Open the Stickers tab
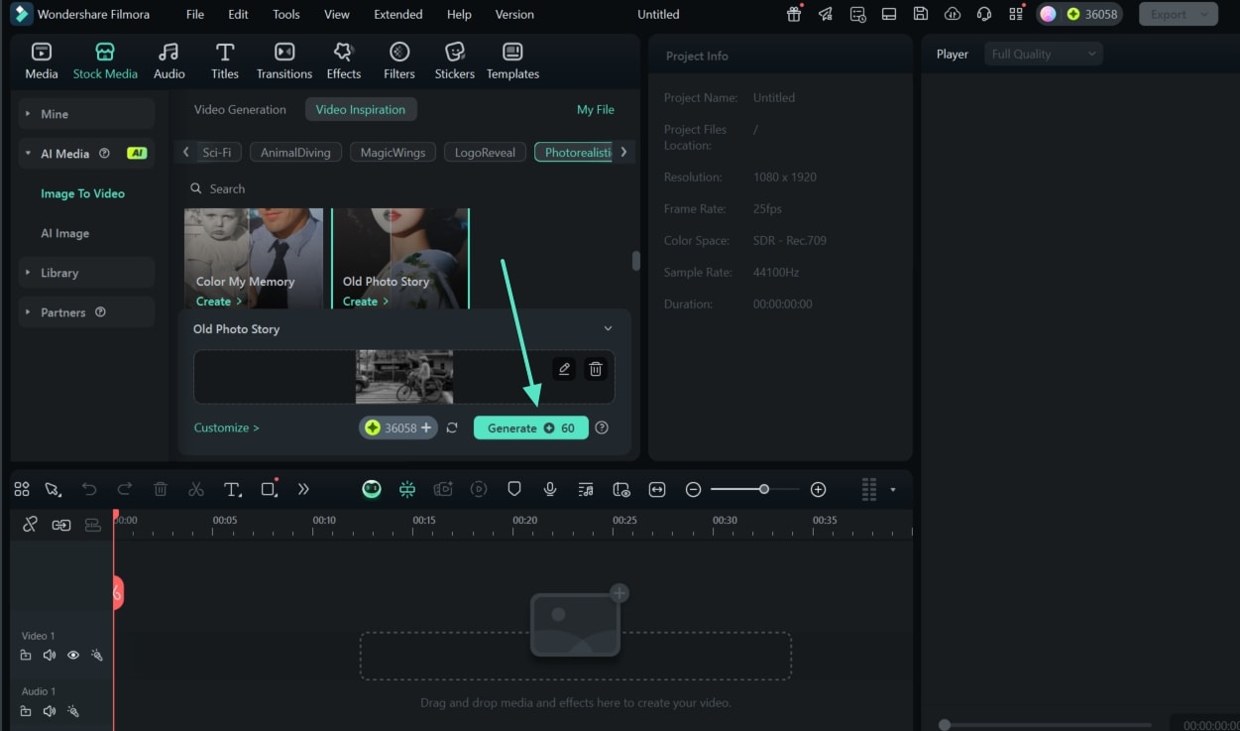1240x731 pixels. (x=455, y=61)
